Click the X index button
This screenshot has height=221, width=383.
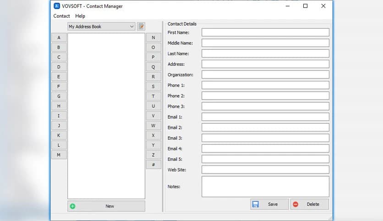(x=153, y=135)
